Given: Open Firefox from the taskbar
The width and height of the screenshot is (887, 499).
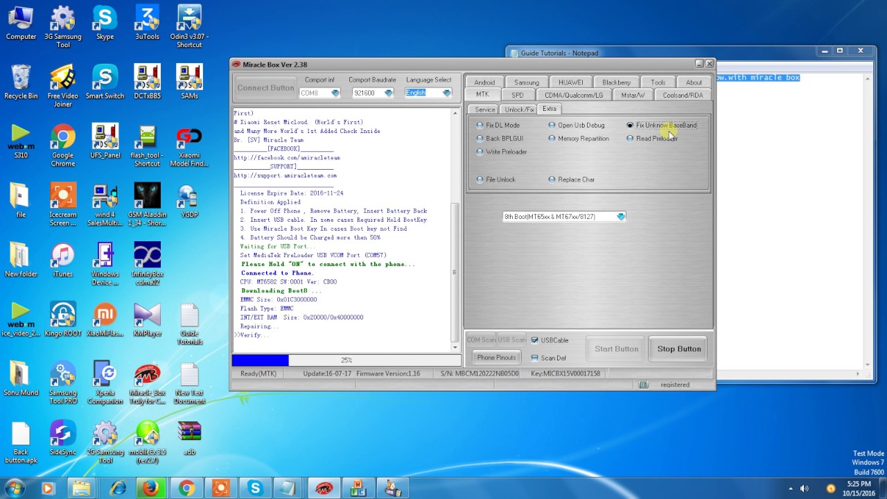Looking at the screenshot, I should (x=151, y=489).
